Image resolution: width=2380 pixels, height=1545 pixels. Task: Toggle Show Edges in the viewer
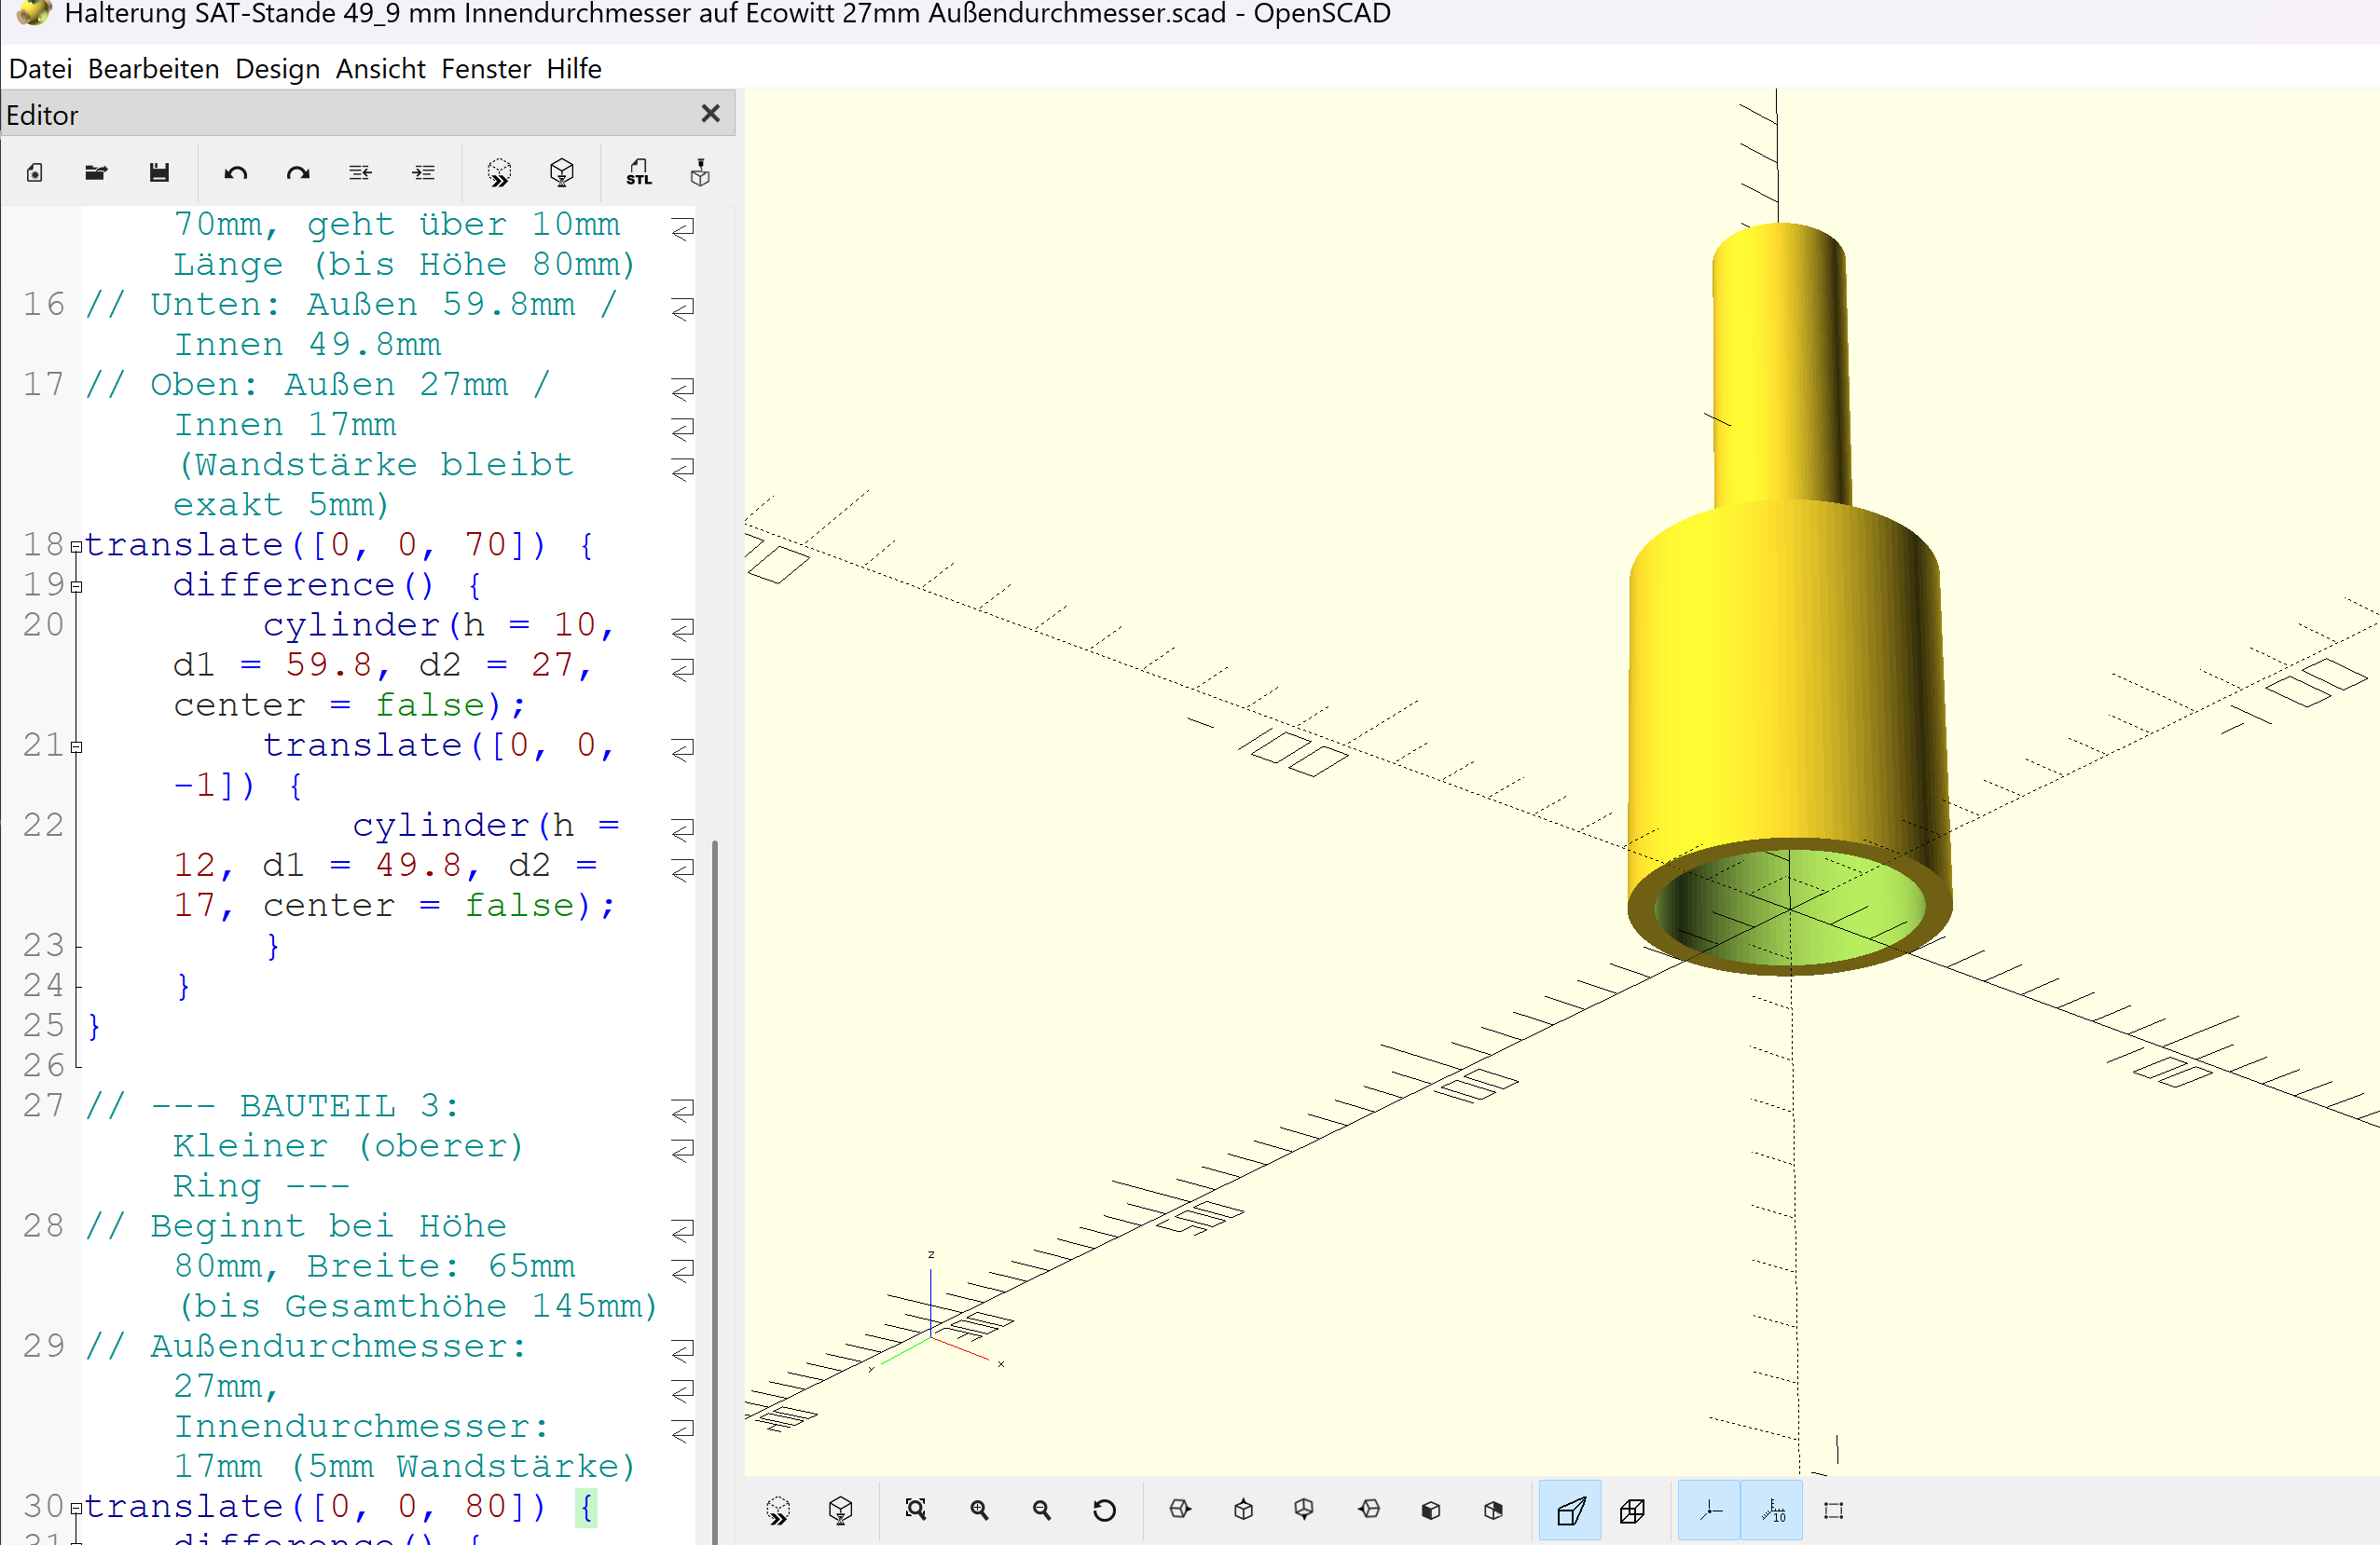point(1833,1510)
